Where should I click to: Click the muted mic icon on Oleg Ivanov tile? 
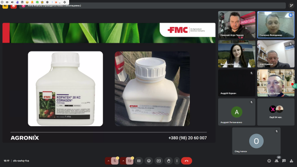[x=277, y=131]
